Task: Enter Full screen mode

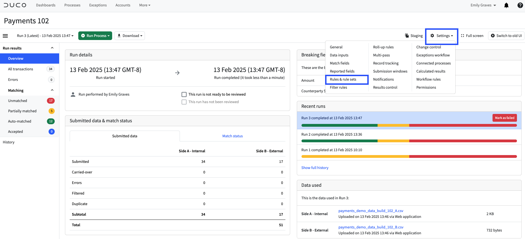Action: tap(472, 36)
